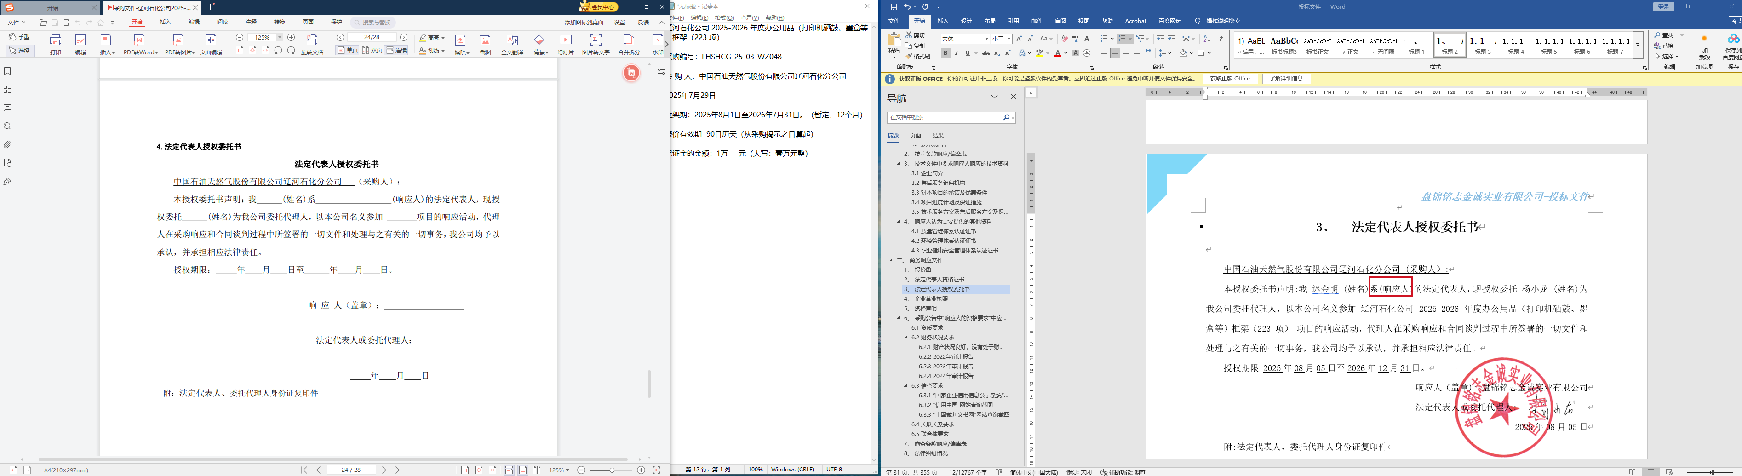1742x476 pixels.
Task: Toggle center alignment in Word paragraph group
Action: coord(1115,53)
